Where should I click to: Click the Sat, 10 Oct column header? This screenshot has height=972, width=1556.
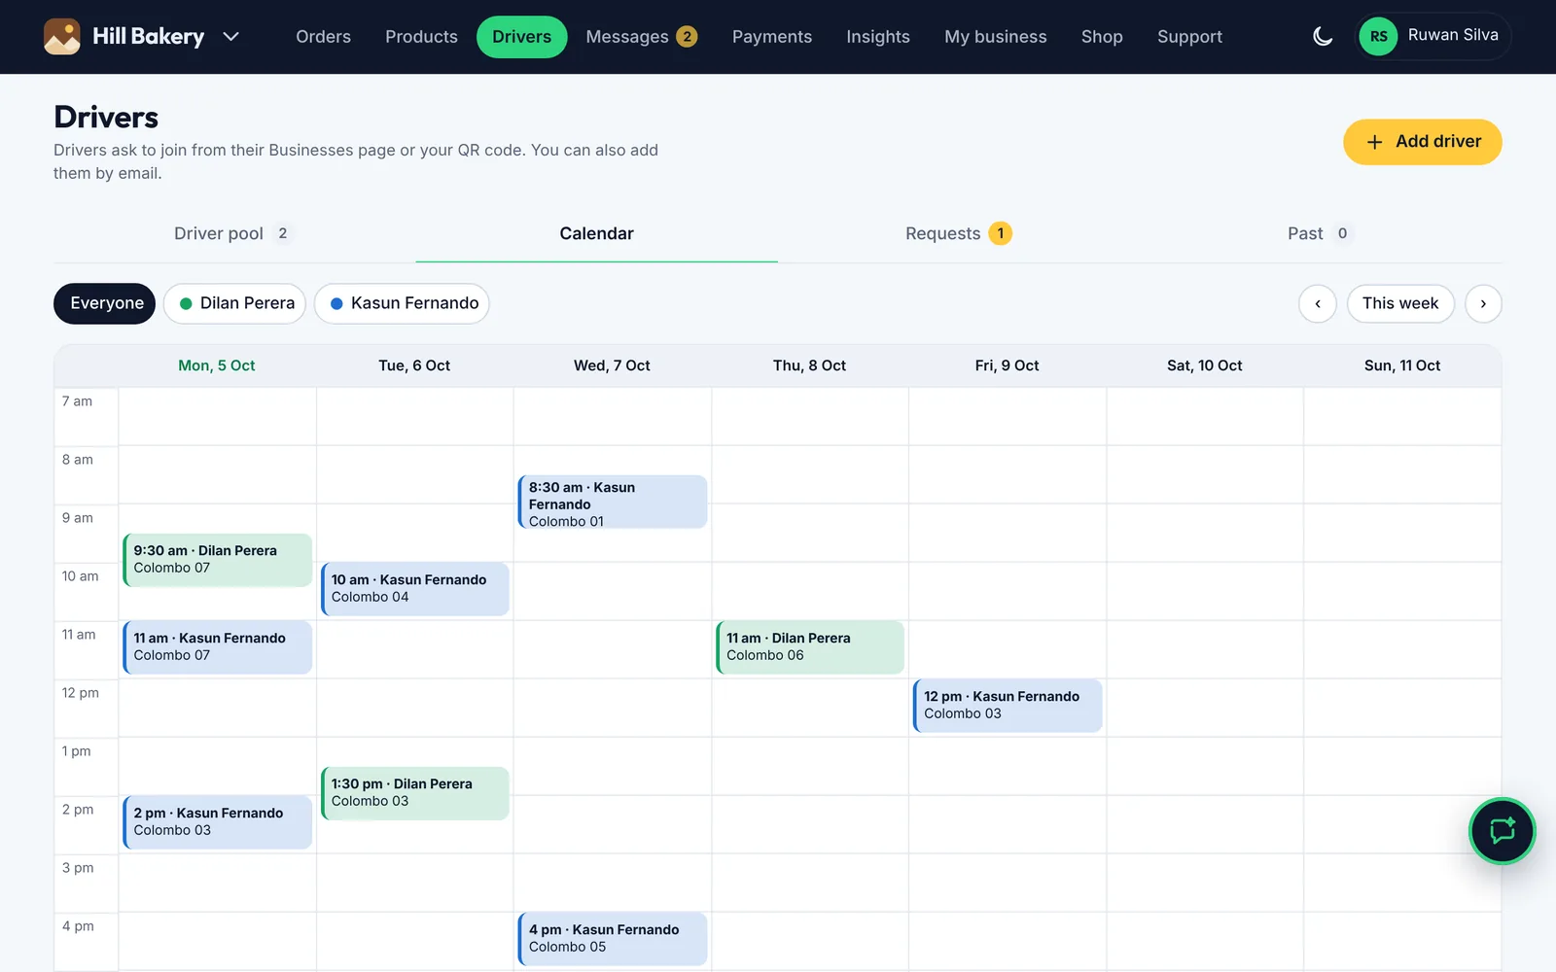pyautogui.click(x=1205, y=365)
